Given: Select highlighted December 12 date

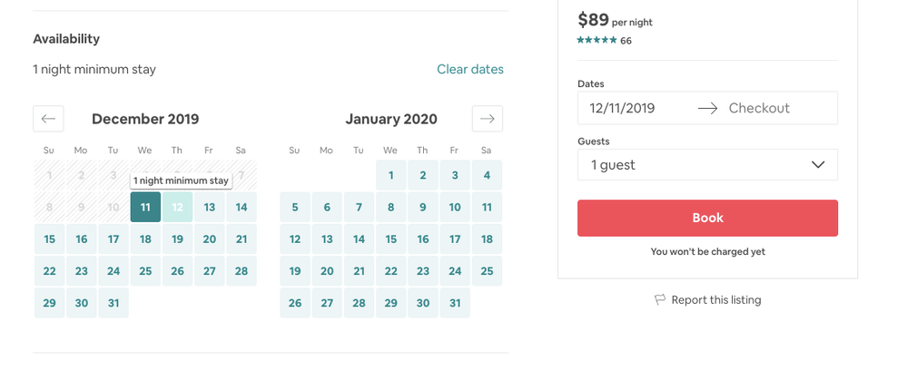Looking at the screenshot, I should 178,207.
